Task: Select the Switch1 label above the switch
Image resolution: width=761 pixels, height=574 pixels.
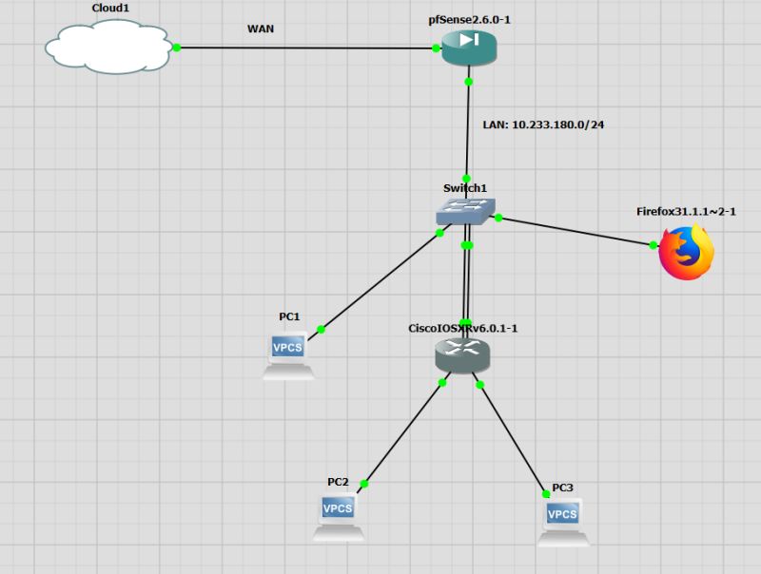Action: click(466, 189)
